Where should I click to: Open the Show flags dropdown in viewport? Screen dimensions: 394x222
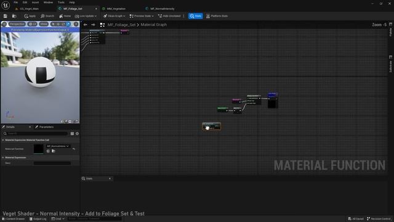tap(44, 24)
